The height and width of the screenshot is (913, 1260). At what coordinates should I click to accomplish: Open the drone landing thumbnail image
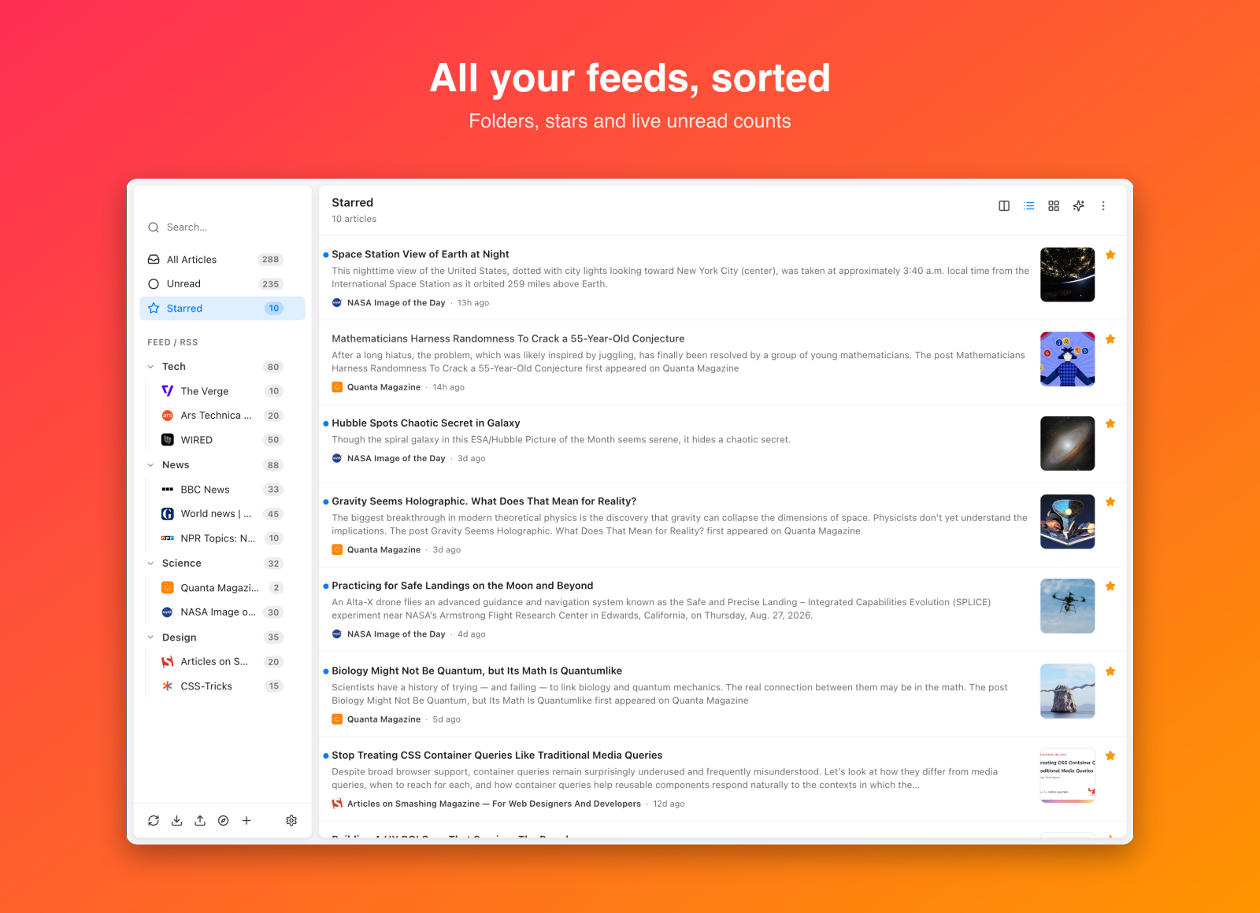pyautogui.click(x=1067, y=606)
